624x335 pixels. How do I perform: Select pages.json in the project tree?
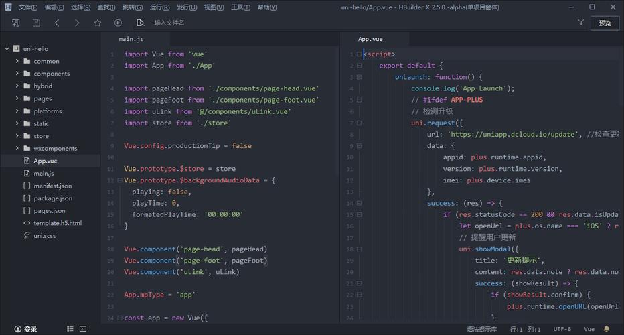click(x=50, y=211)
